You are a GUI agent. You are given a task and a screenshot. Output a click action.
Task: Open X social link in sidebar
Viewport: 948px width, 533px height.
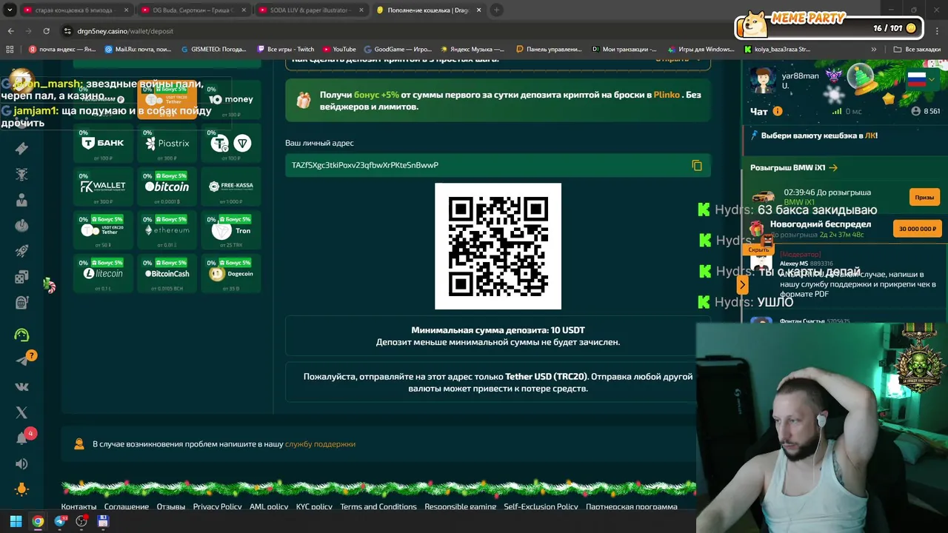pyautogui.click(x=21, y=412)
